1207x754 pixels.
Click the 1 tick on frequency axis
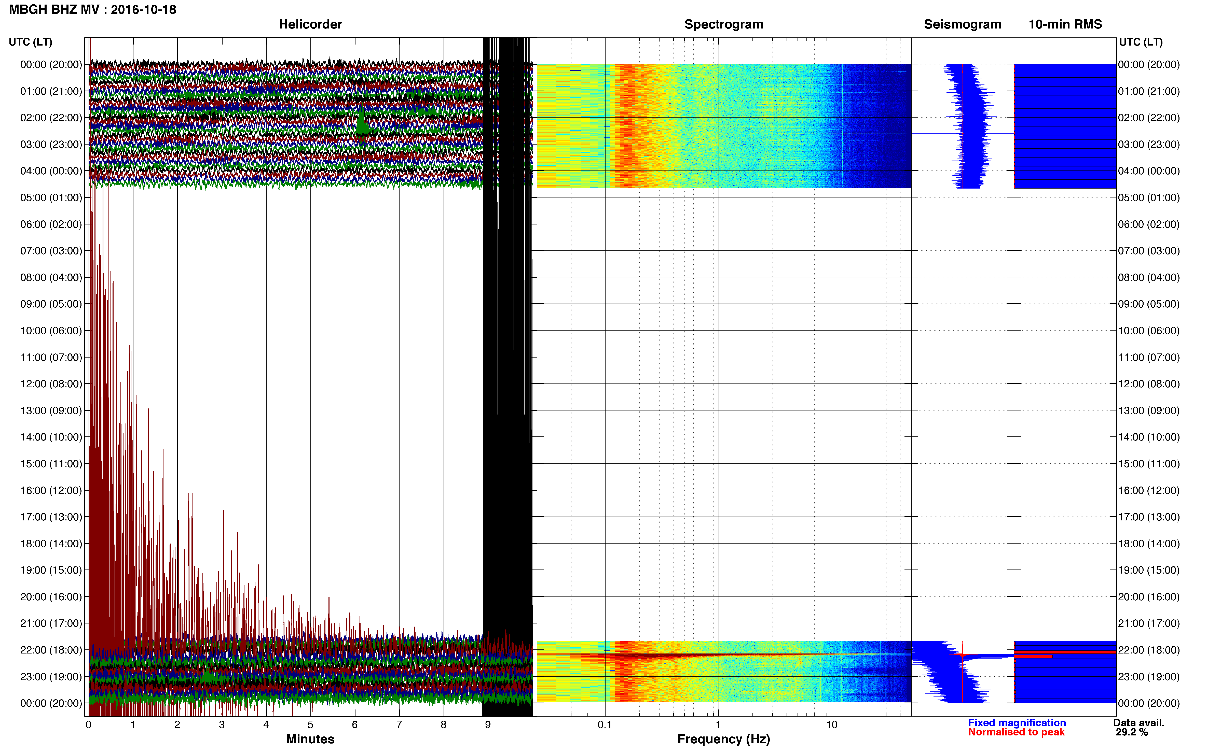[718, 725]
